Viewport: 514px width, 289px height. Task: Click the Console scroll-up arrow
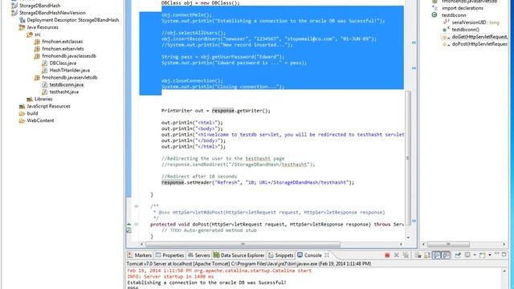504,271
